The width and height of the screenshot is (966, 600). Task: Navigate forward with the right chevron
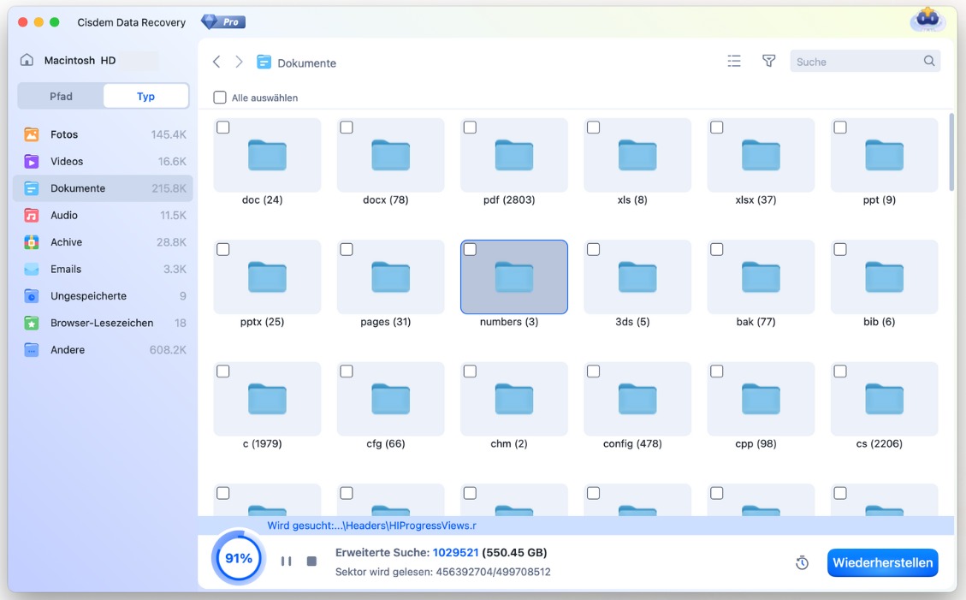[x=239, y=62]
